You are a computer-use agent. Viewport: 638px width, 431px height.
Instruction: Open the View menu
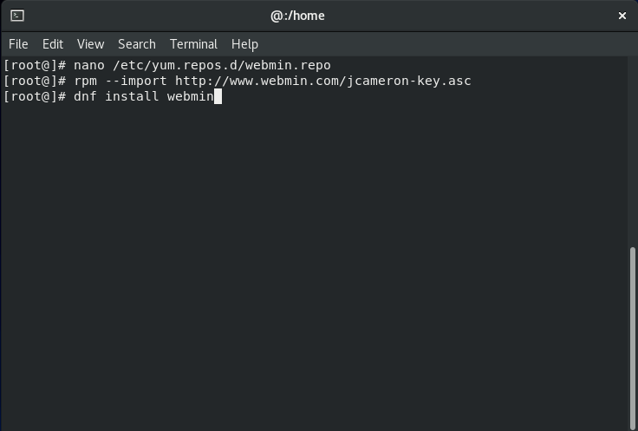91,44
